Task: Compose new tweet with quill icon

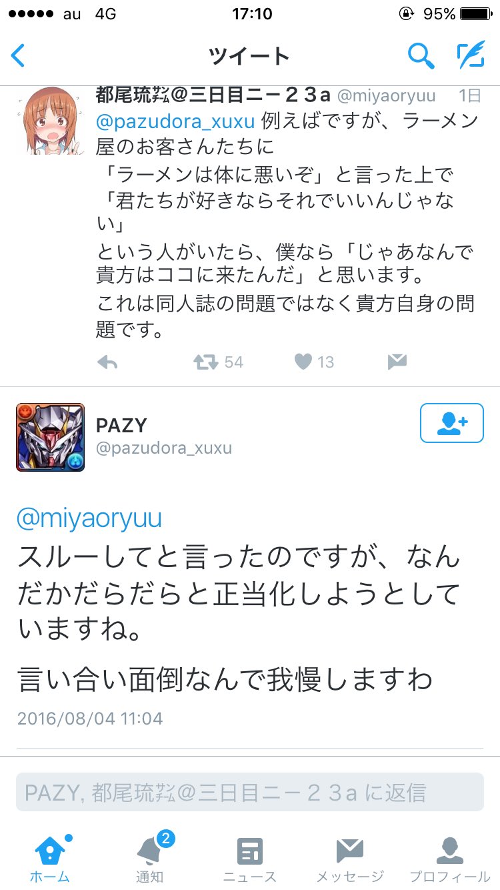Action: pyautogui.click(x=471, y=56)
